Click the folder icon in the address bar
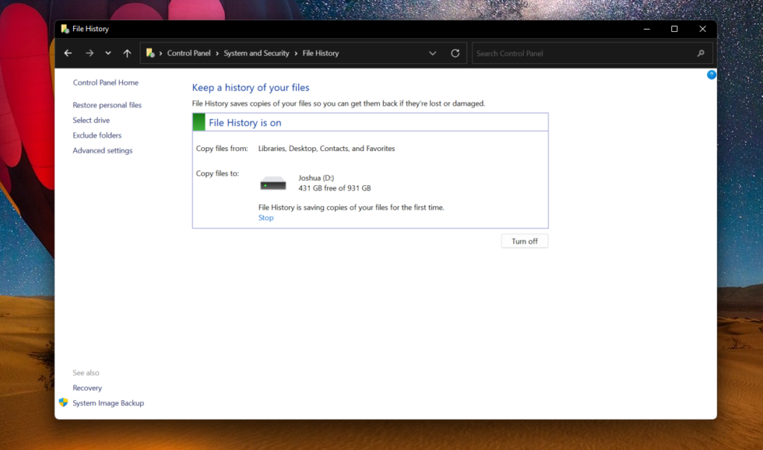Viewport: 763px width, 450px height. click(x=151, y=53)
